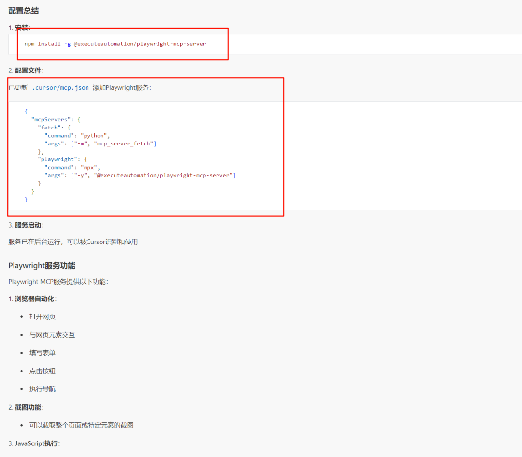The height and width of the screenshot is (457, 522).
Task: Click the '.cursor/mcp.json' inline code
Action: point(60,88)
